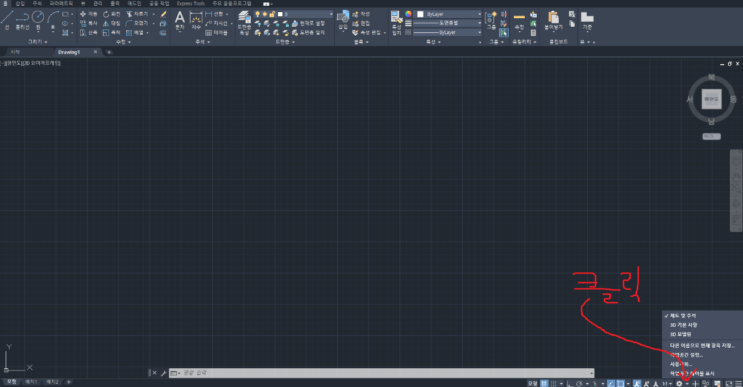Image resolution: width=743 pixels, height=387 pixels.
Task: Choose the Rotate (회전) command
Action: coord(111,14)
